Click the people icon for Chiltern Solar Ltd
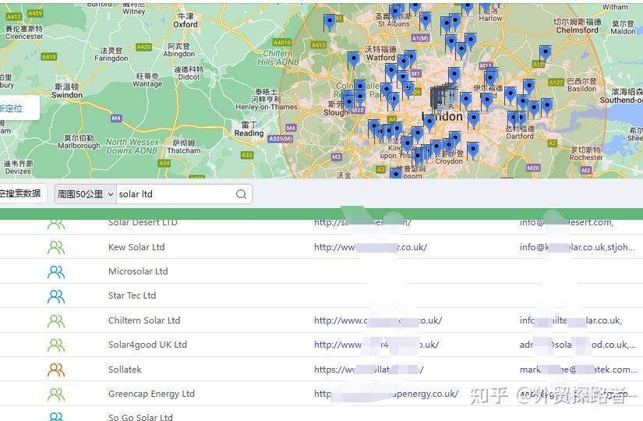 coord(56,321)
